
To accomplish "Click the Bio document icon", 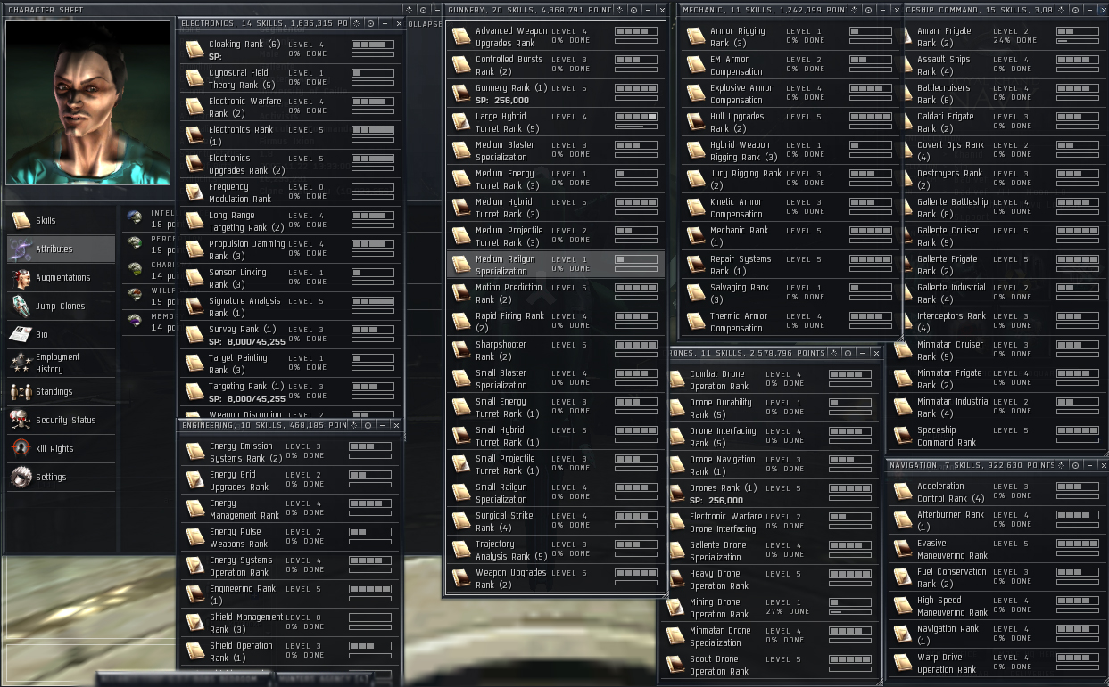I will tap(21, 334).
